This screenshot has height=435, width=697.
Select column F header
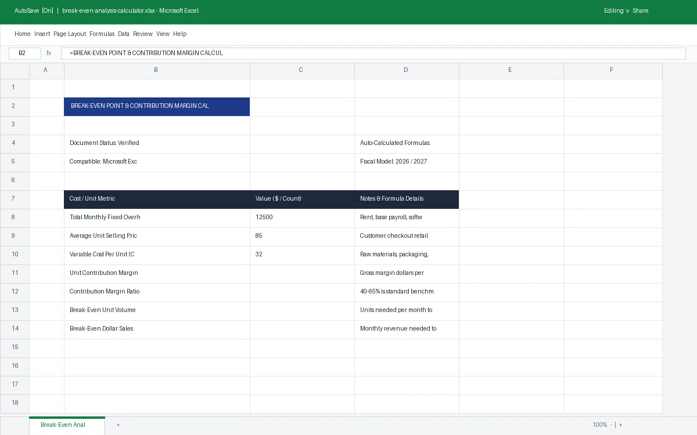tap(613, 70)
